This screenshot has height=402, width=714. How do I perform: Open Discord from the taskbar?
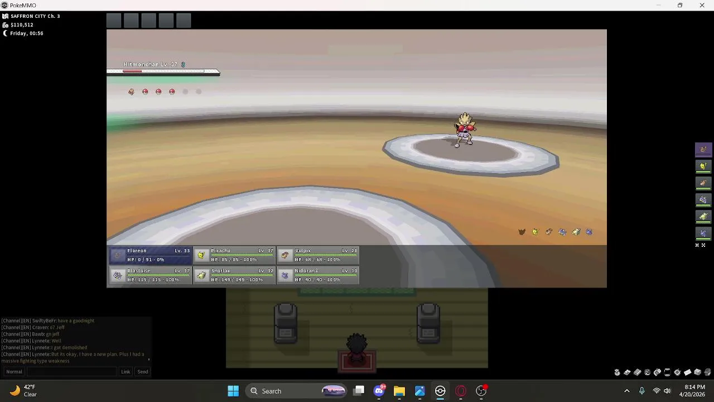coord(379,391)
